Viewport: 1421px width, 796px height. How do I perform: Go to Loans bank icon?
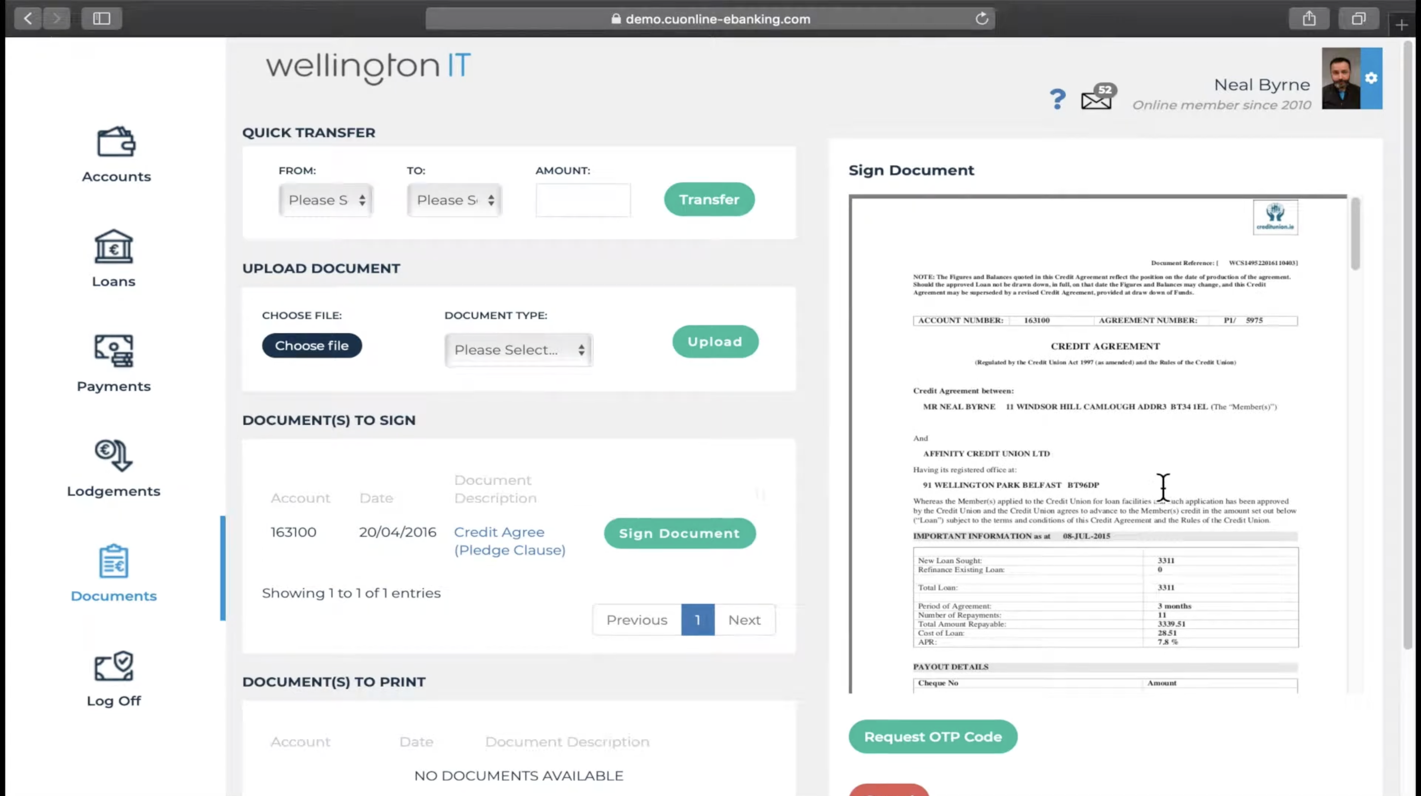113,247
